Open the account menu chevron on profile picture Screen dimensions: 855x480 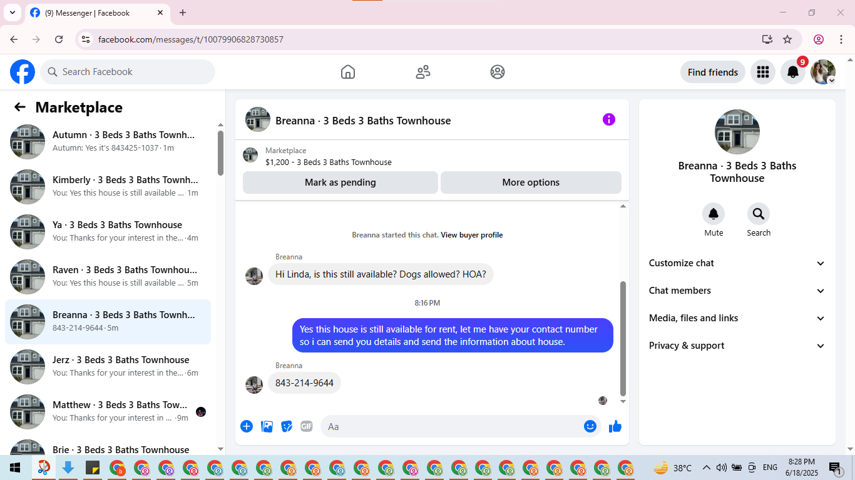pos(831,81)
